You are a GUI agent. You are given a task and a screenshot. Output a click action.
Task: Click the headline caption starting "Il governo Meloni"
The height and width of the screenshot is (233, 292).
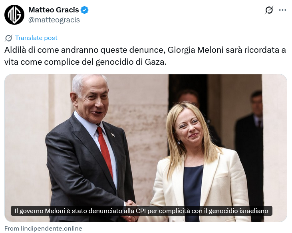[x=141, y=211]
